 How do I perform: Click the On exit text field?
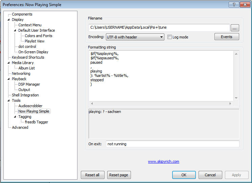pos(172,144)
